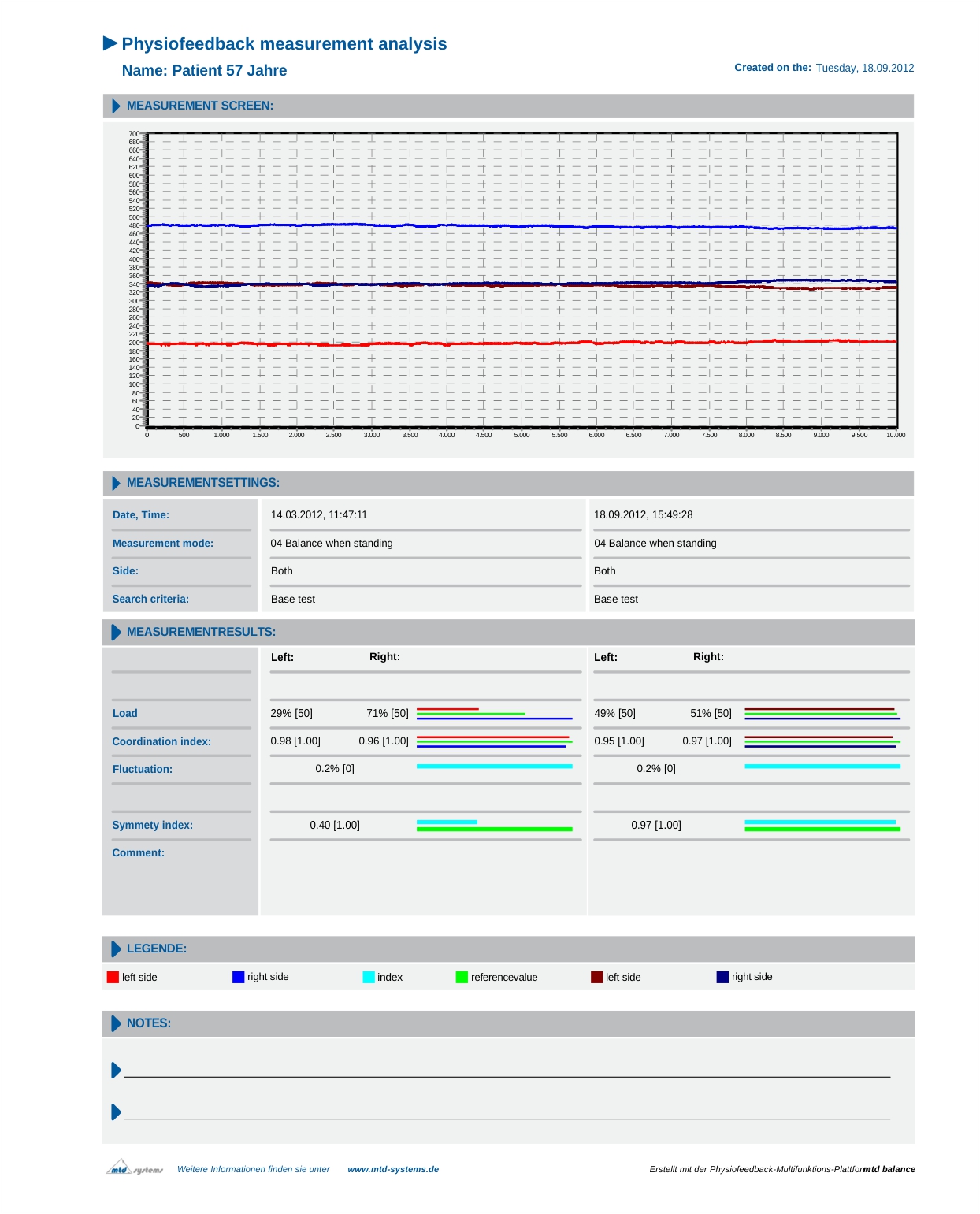Click the 'Comment:' row label

pyautogui.click(x=139, y=853)
